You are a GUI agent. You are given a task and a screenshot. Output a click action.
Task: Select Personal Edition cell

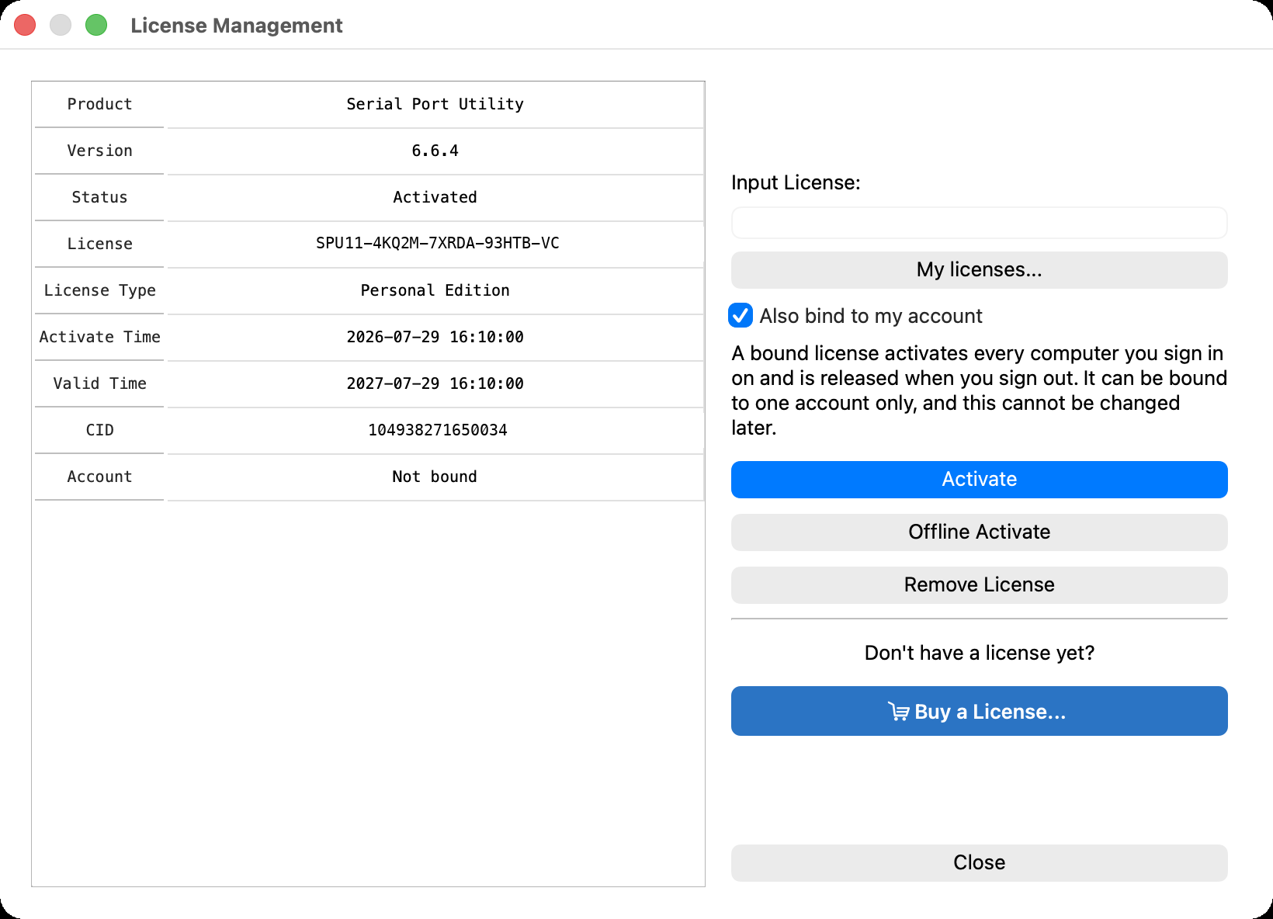[x=435, y=290]
